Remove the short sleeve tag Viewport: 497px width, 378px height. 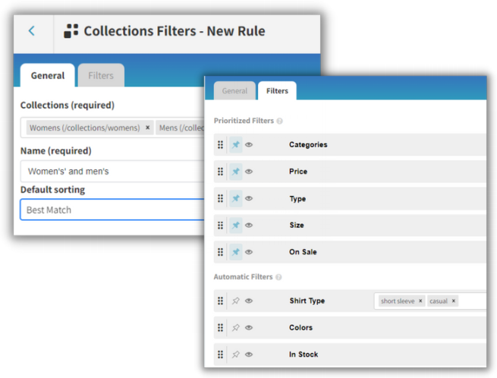point(420,301)
